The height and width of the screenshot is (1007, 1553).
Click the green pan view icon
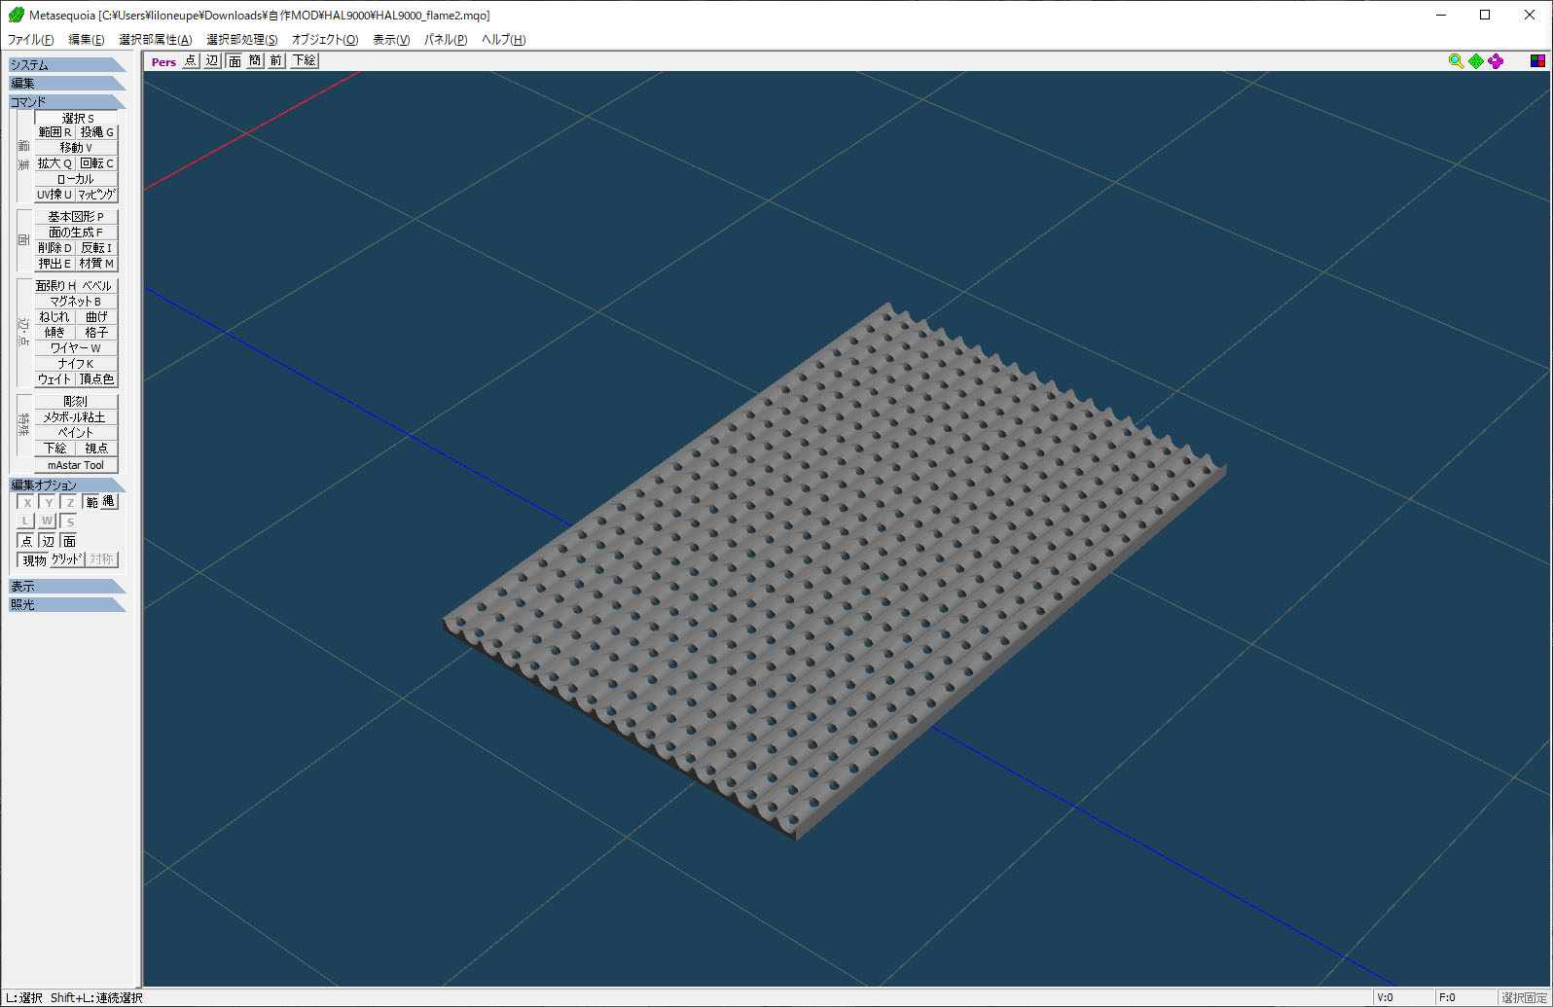(x=1476, y=61)
